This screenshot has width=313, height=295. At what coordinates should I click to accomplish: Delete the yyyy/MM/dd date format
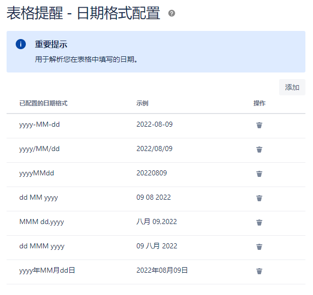click(x=259, y=150)
